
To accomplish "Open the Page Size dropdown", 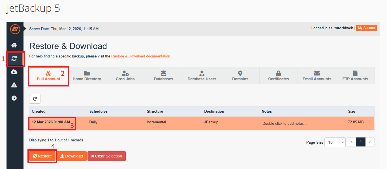I will (x=335, y=142).
